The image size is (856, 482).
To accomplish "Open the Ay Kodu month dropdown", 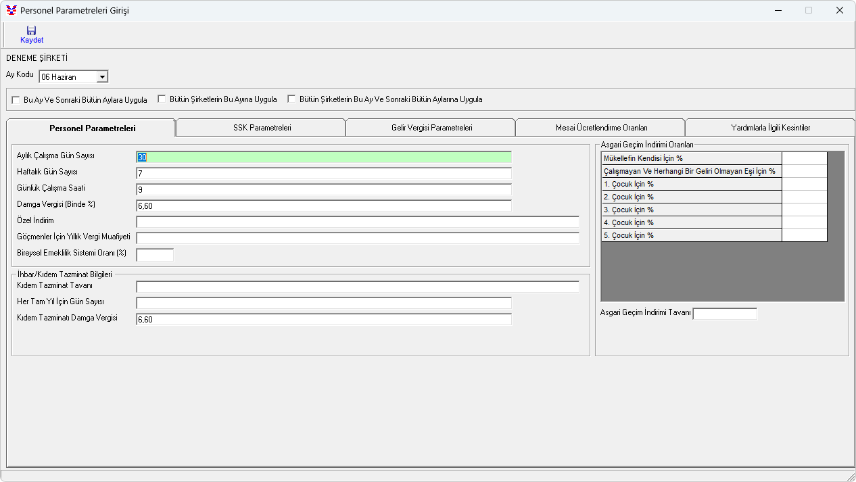I will click(x=103, y=77).
